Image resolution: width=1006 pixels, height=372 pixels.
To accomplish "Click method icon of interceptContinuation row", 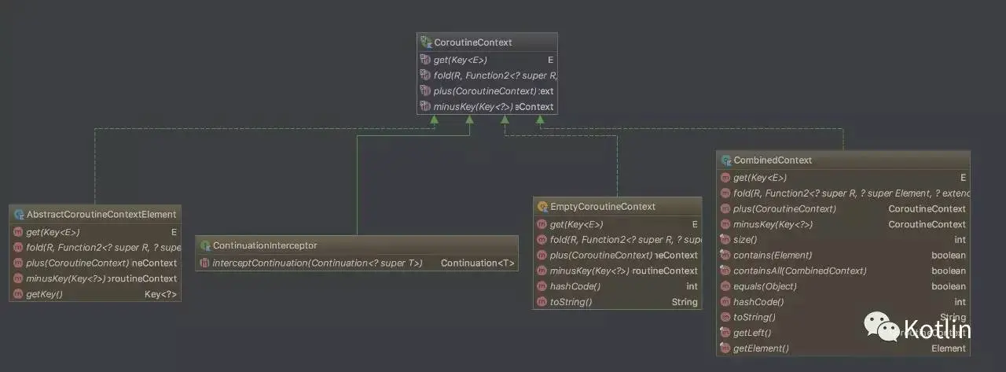I will [205, 263].
